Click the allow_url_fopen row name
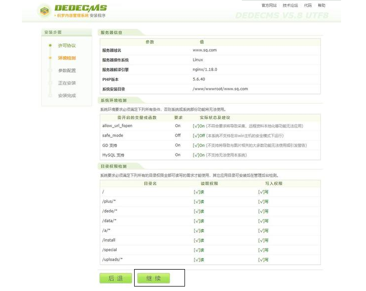 coord(117,126)
